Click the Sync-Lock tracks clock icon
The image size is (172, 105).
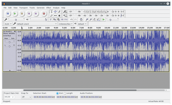coord(81,20)
